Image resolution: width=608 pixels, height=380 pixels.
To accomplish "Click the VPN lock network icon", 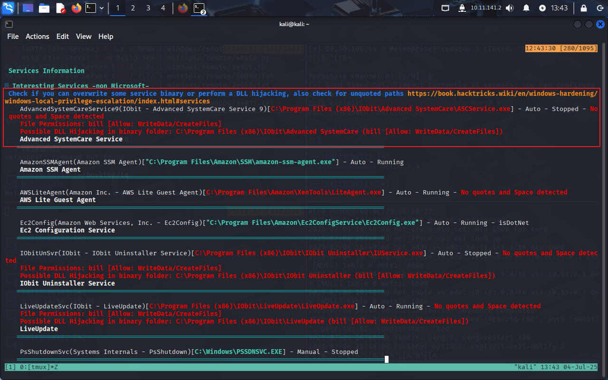I will coord(462,8).
